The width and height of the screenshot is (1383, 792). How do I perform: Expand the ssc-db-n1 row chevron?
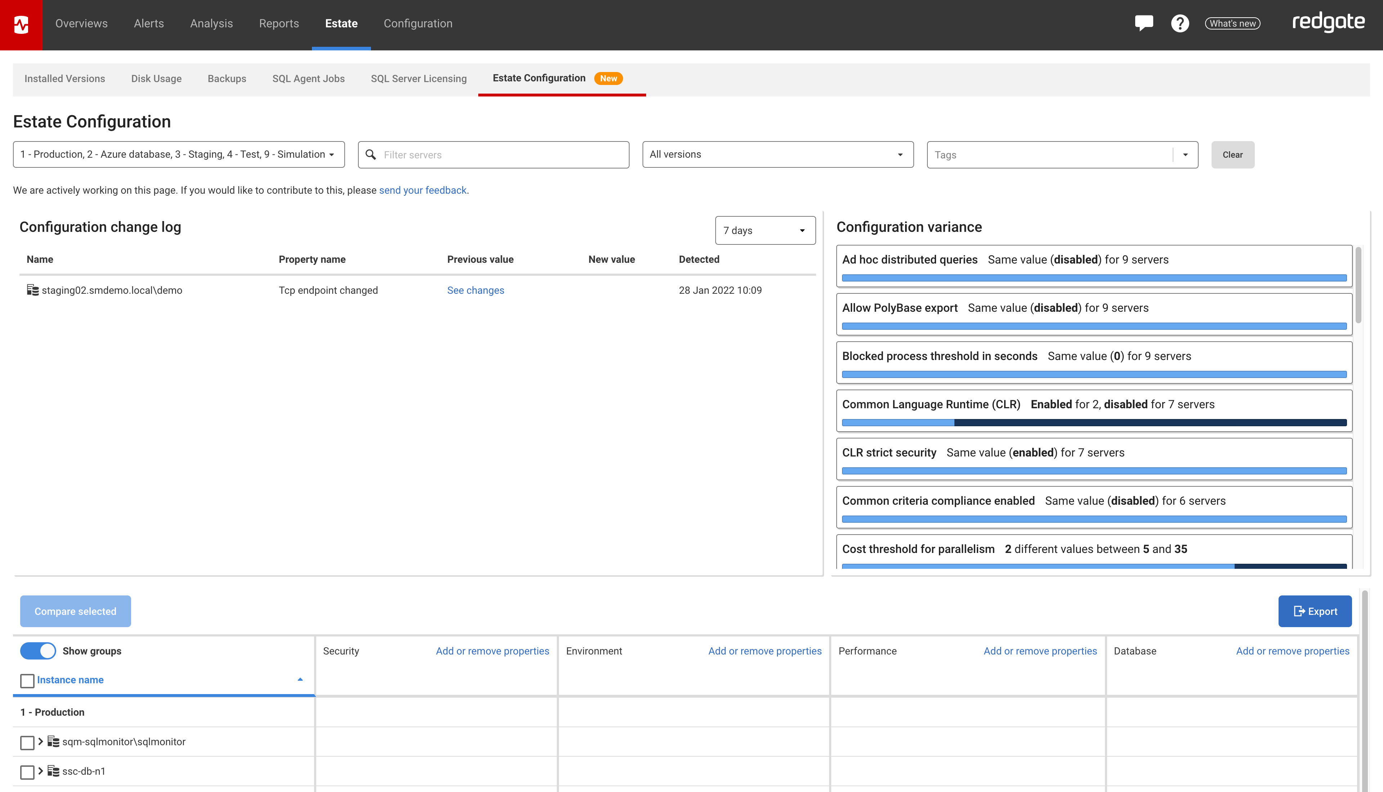40,771
